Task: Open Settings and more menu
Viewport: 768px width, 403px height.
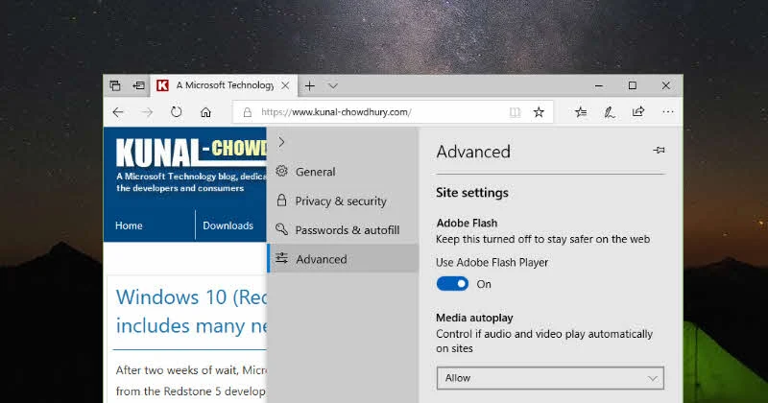Action: click(668, 112)
